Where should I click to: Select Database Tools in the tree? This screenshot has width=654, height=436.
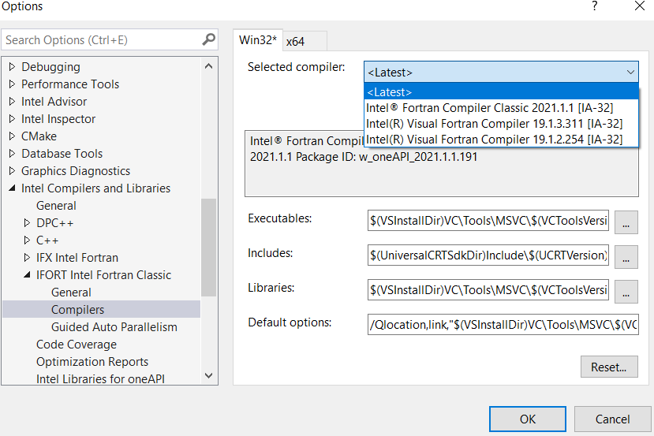pyautogui.click(x=62, y=154)
